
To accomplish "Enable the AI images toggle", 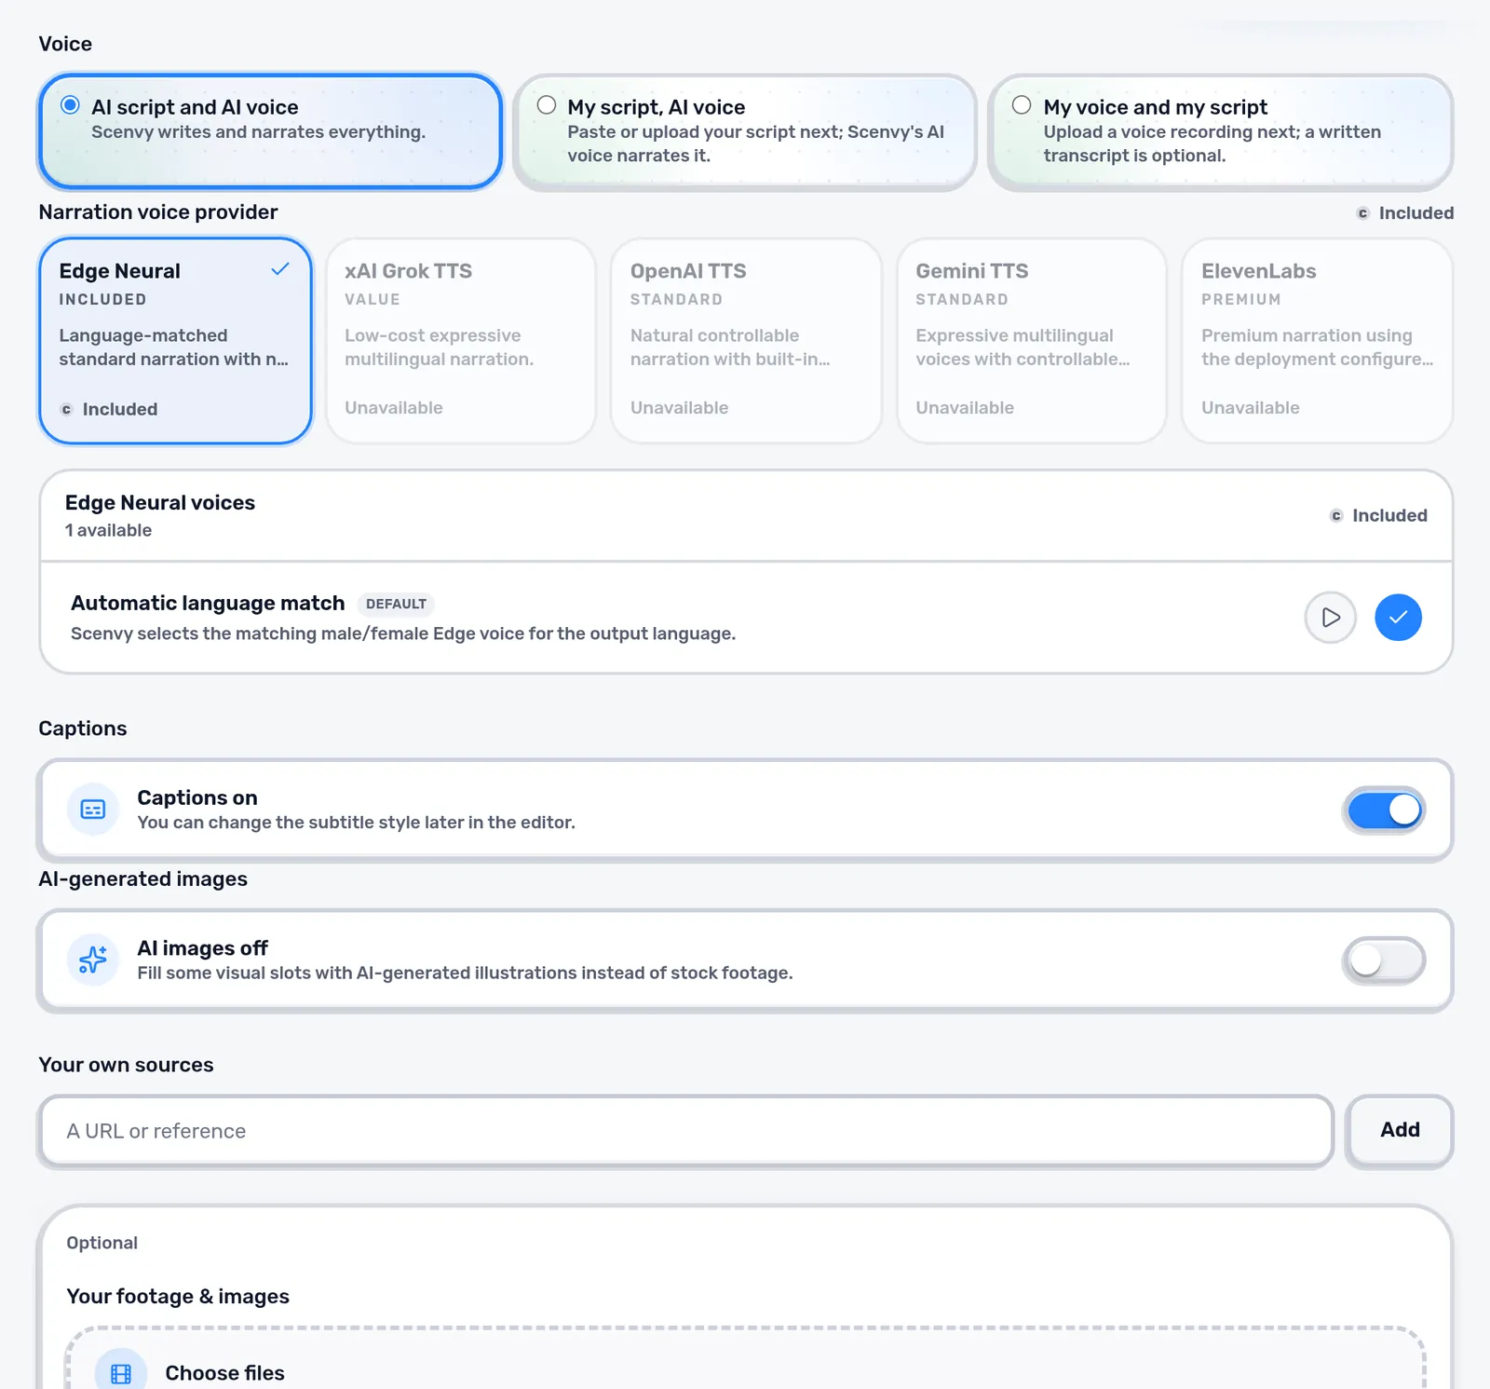I will pyautogui.click(x=1384, y=960).
